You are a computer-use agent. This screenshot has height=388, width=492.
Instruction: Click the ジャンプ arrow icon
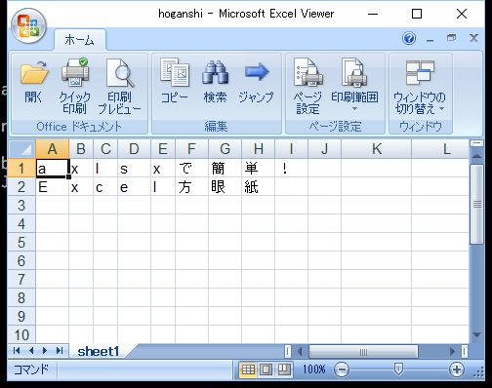coord(257,72)
